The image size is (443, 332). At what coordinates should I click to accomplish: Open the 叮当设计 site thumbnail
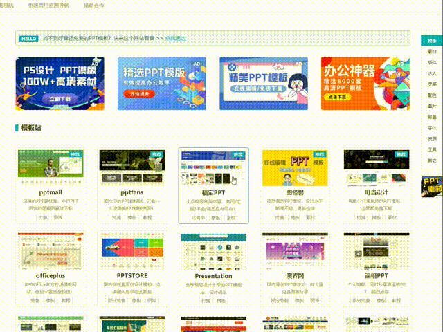[377, 167]
